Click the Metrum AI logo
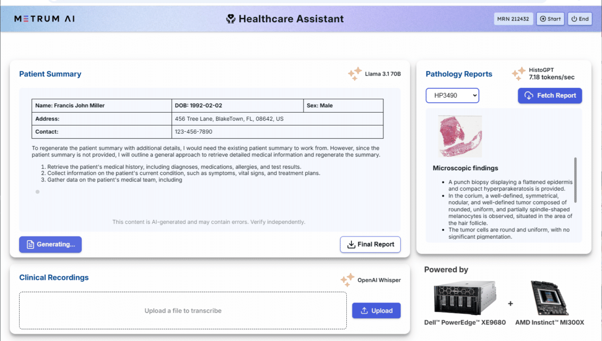 45,19
